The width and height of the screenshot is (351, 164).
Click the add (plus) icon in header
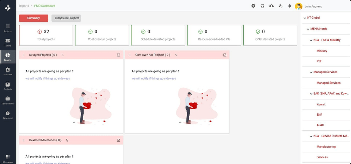point(253,6)
